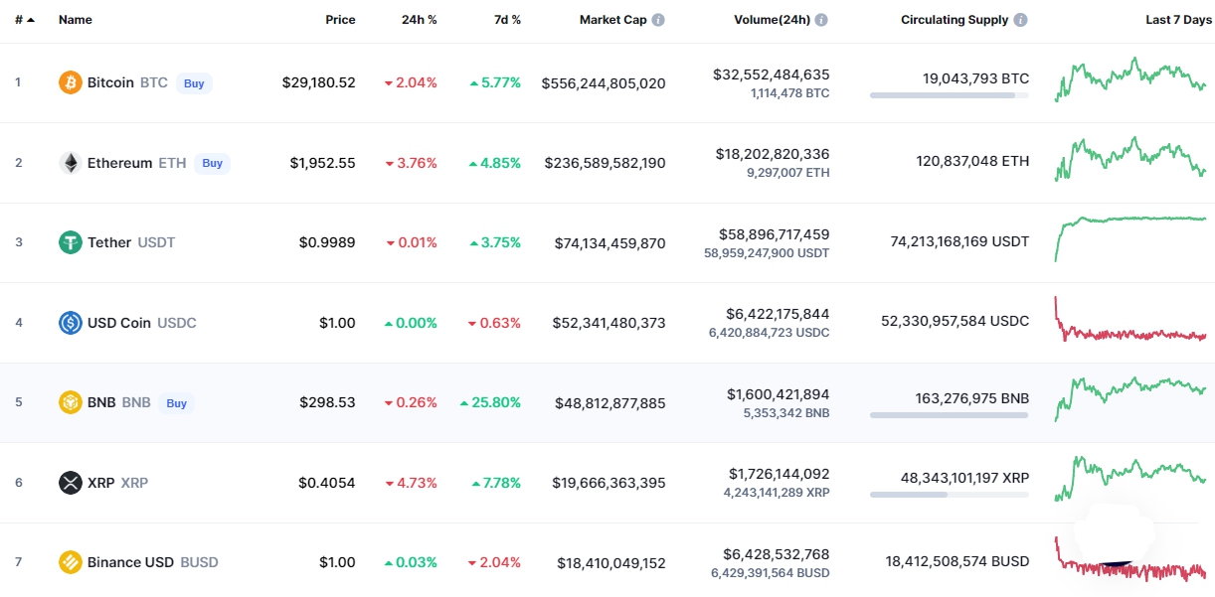Click the XRP coin logo
The height and width of the screenshot is (597, 1215).
(x=70, y=483)
